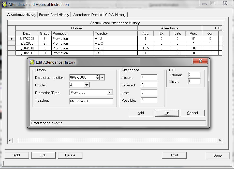Click inside the Teacher name field
The height and width of the screenshot is (169, 234).
91,101
